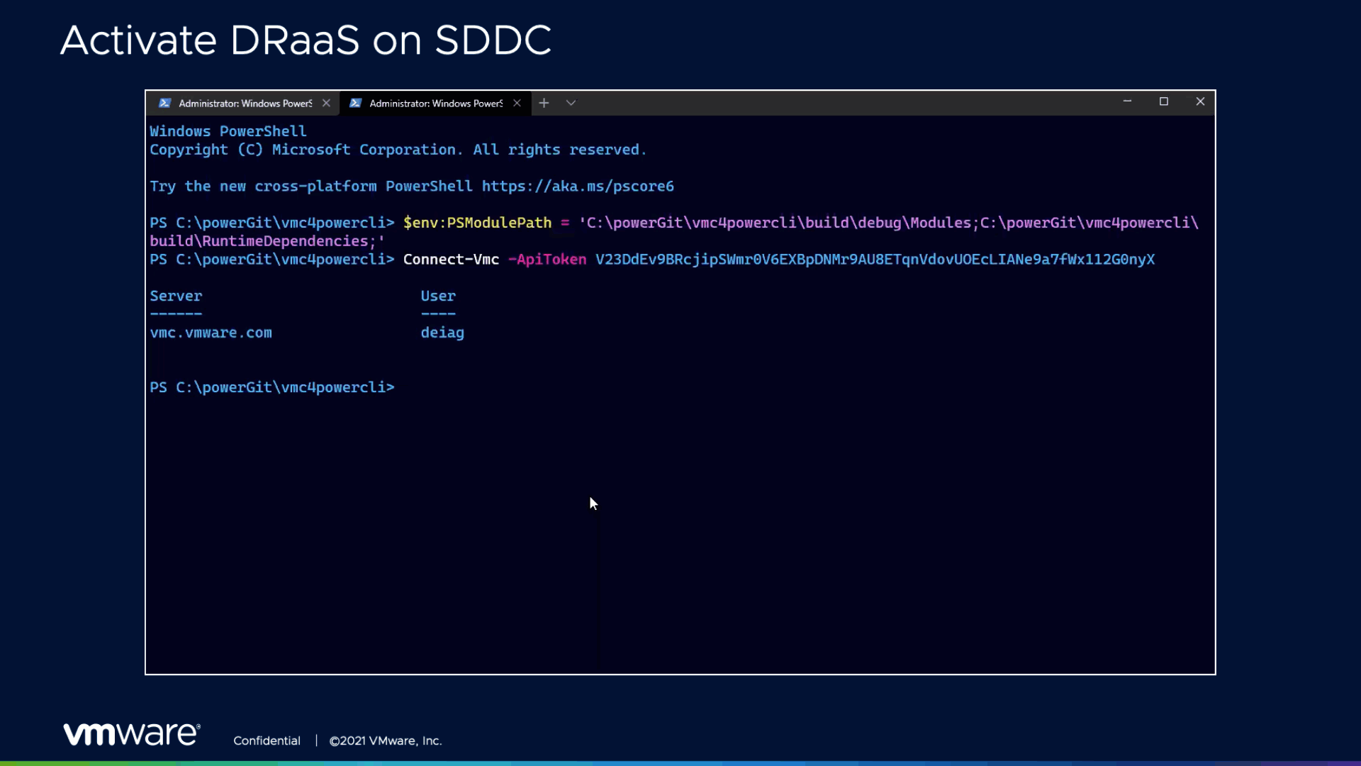Minimize the terminal window
Image resolution: width=1361 pixels, height=766 pixels.
[x=1127, y=102]
